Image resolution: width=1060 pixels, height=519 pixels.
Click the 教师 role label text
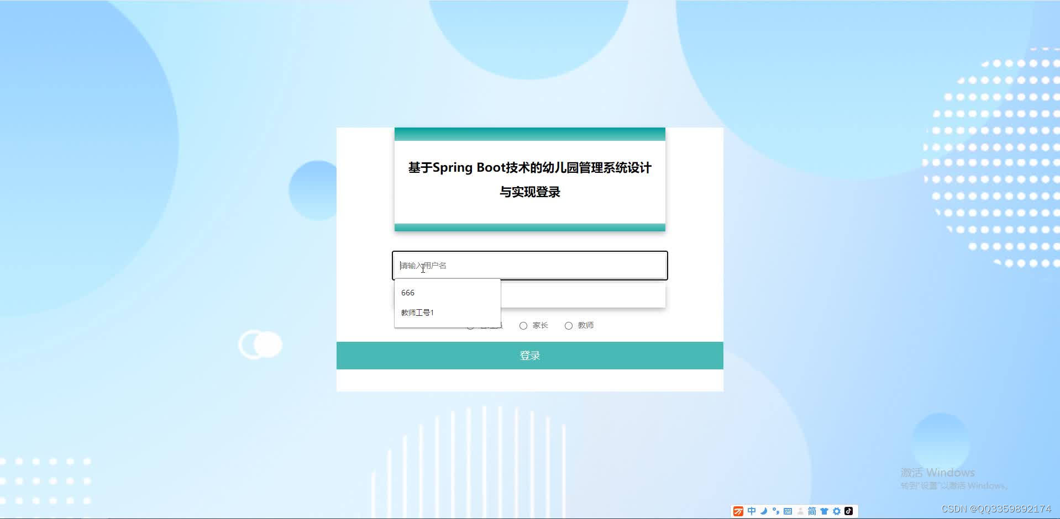586,326
